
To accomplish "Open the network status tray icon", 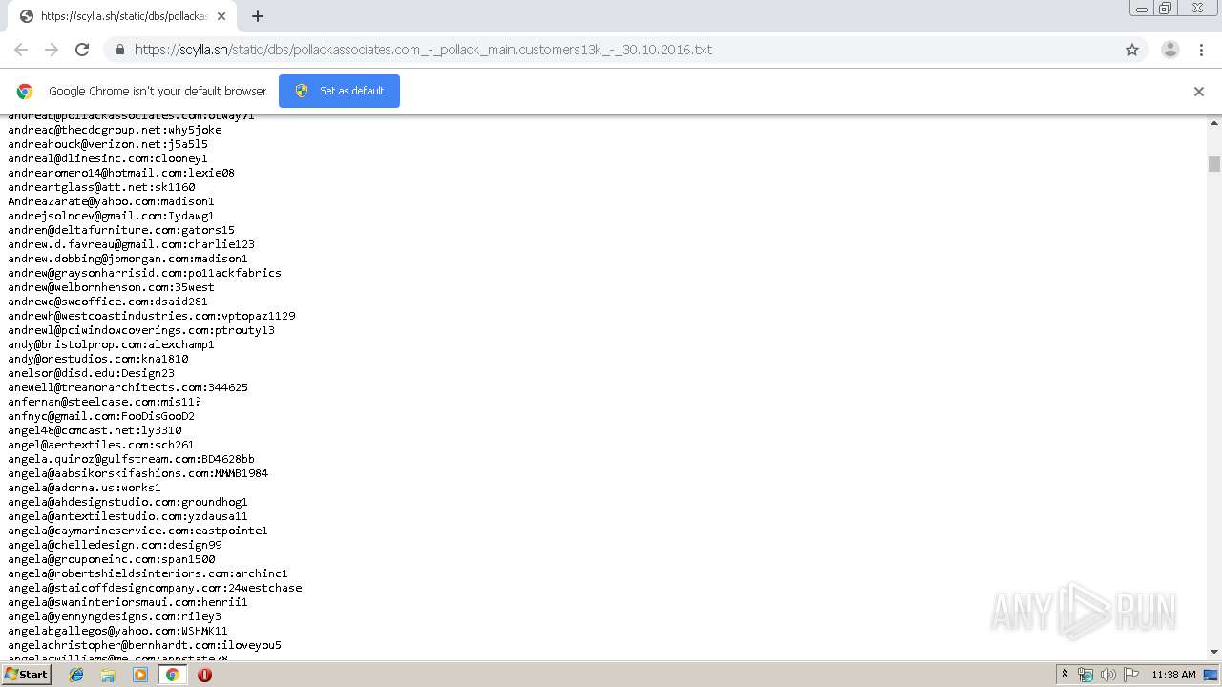I will 1085,675.
